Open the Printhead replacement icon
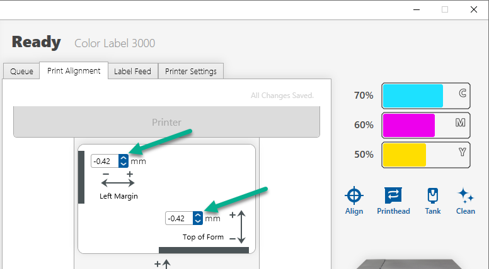 [393, 195]
